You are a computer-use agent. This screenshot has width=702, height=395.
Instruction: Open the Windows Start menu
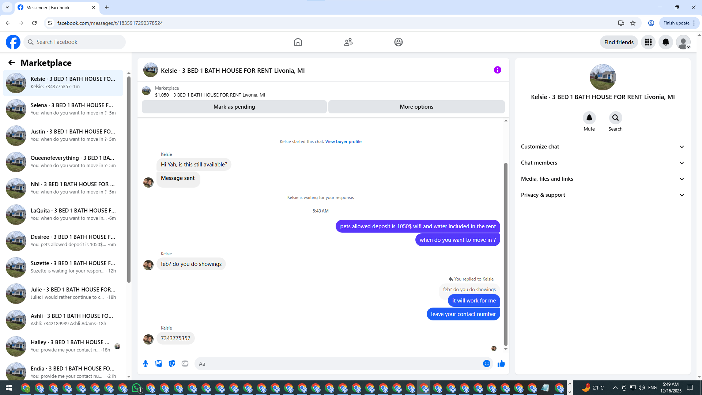[9, 388]
